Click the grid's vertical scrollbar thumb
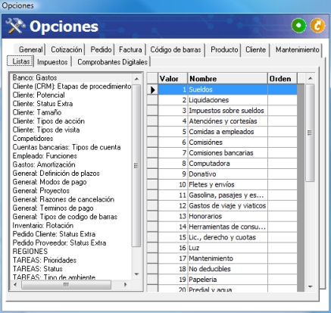Image resolution: width=331 pixels, height=313 pixels. [x=310, y=133]
